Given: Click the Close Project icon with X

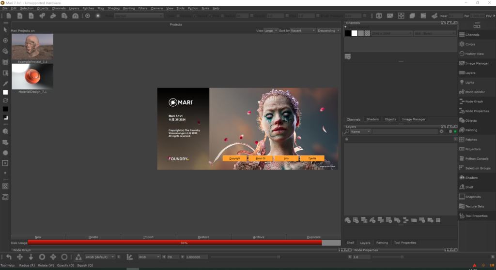Looking at the screenshot, I should pyautogui.click(x=19, y=16).
